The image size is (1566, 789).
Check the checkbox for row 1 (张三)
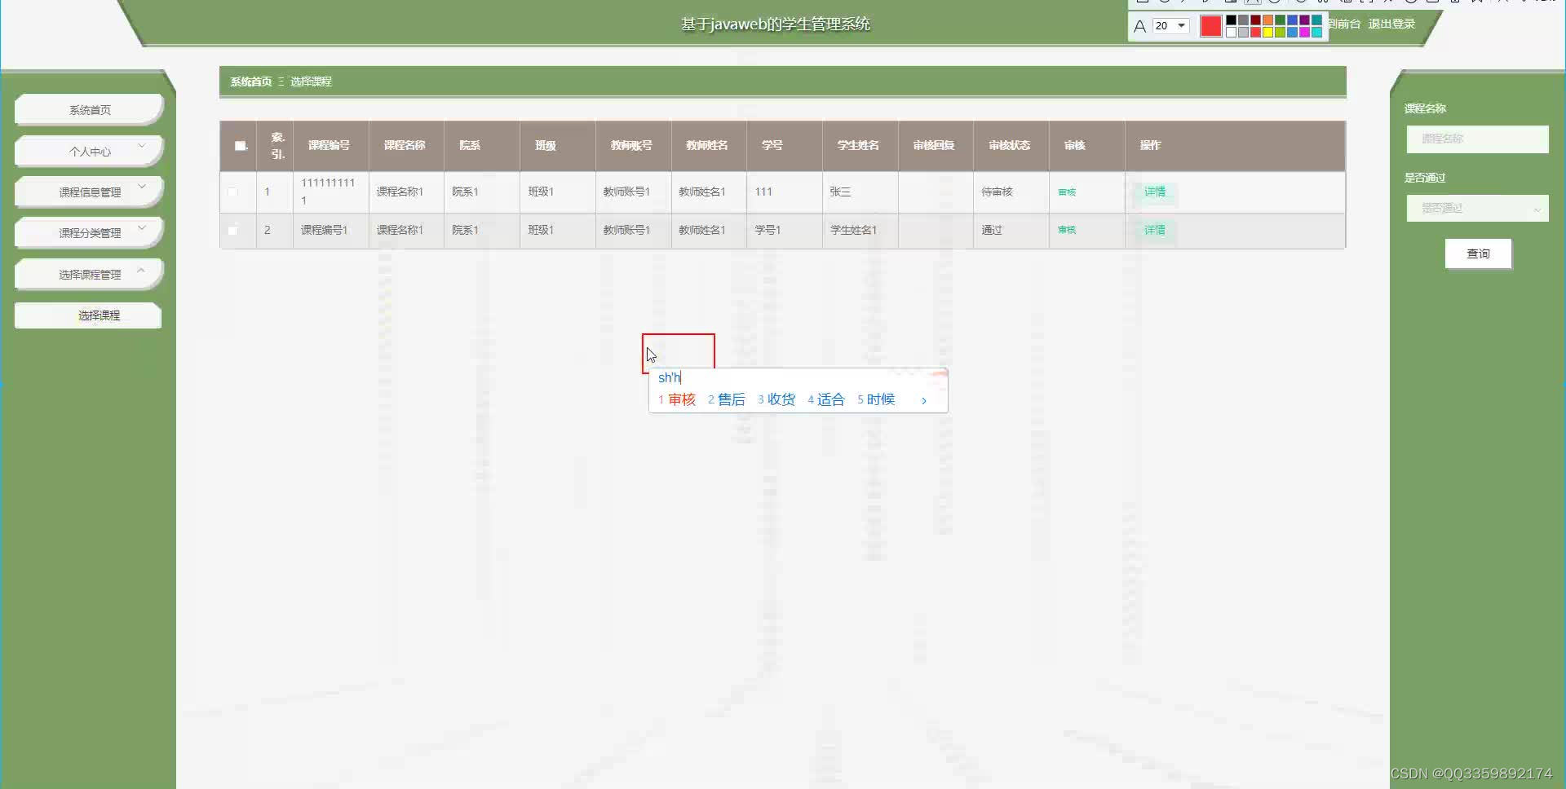tap(232, 192)
